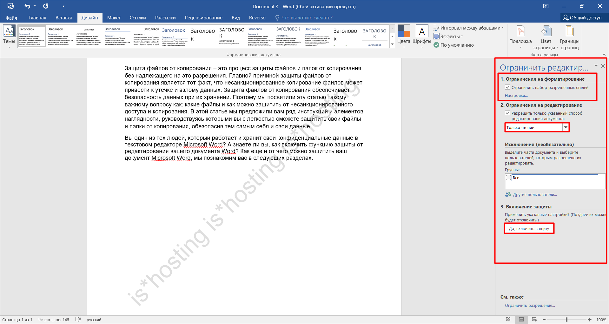
Task: Open the 'Только чтение' dropdown
Action: pyautogui.click(x=566, y=127)
